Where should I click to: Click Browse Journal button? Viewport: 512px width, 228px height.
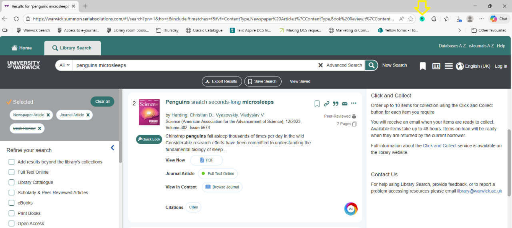point(222,187)
